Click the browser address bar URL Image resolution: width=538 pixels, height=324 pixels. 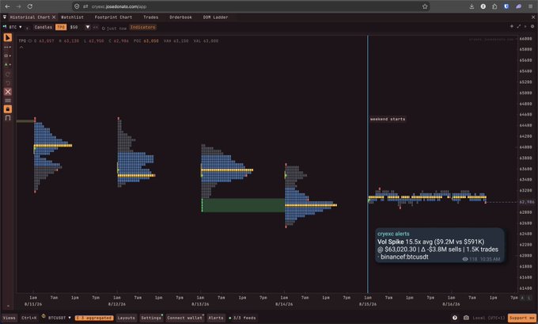tap(119, 6)
